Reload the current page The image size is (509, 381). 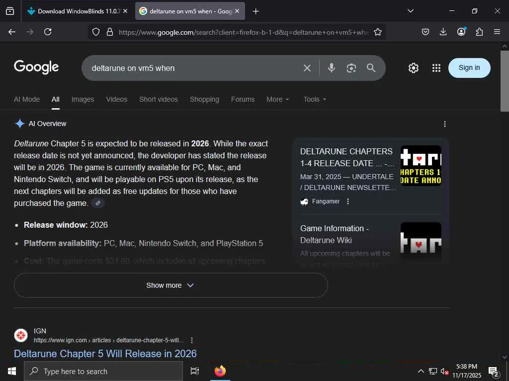tap(48, 32)
